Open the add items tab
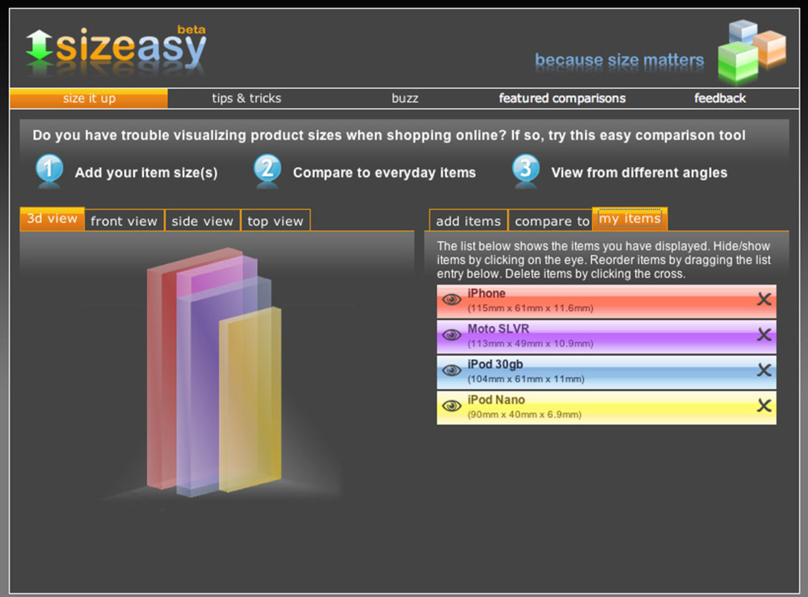The image size is (808, 597). coord(468,221)
